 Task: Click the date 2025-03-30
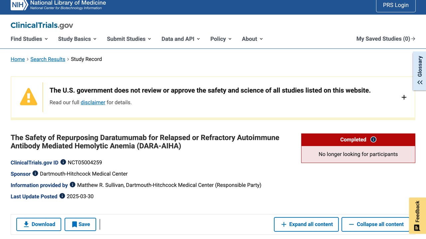(x=80, y=196)
